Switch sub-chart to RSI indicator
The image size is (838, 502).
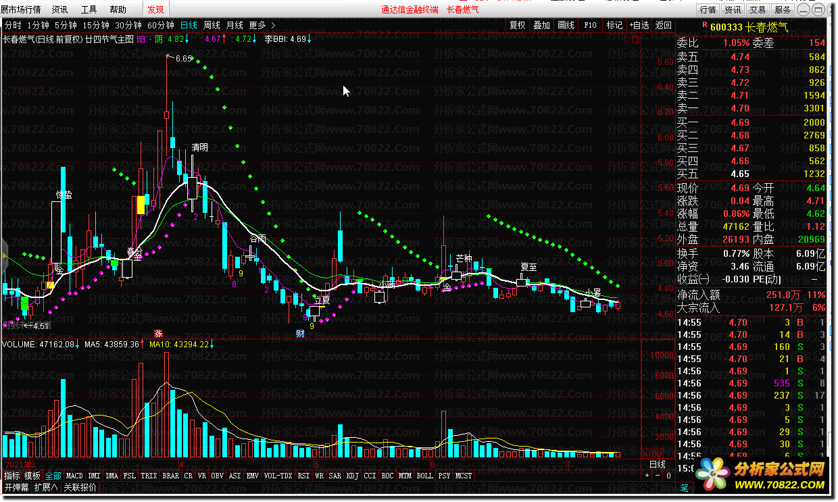pos(304,476)
